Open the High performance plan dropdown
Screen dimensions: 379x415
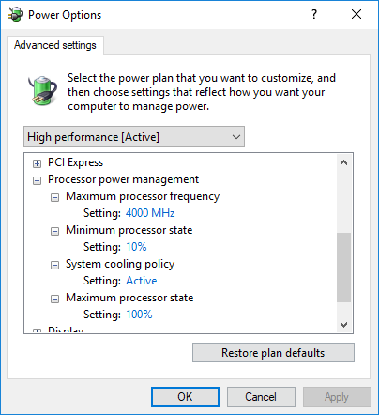[x=134, y=137]
